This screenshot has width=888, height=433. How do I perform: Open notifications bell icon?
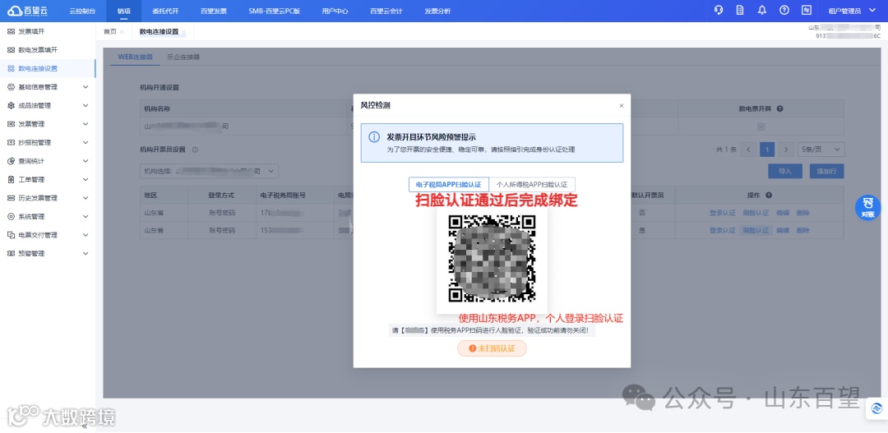(761, 10)
